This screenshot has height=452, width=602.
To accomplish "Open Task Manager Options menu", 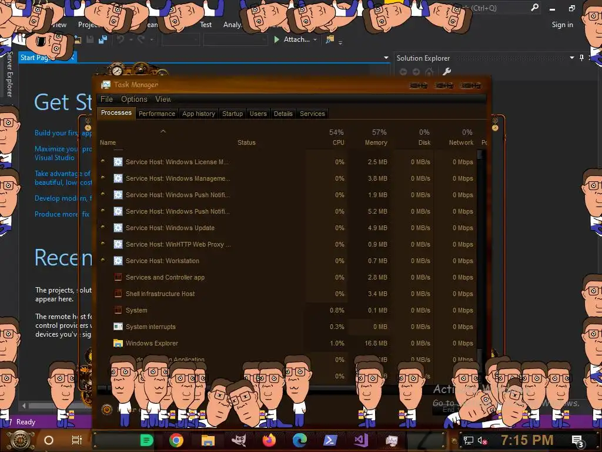I will [x=134, y=99].
